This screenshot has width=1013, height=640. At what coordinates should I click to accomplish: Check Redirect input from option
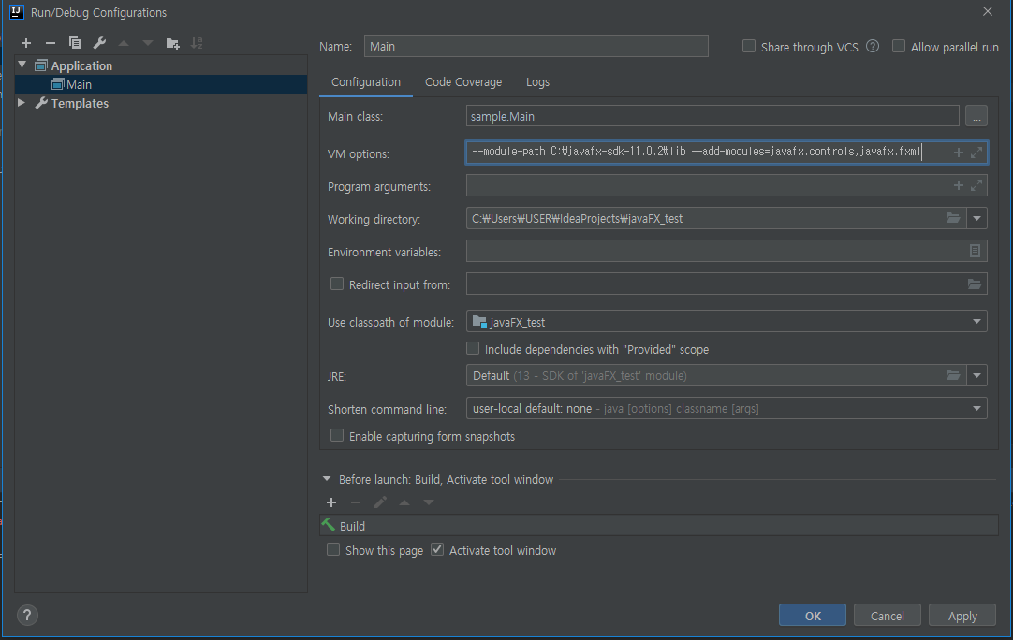[x=337, y=284]
